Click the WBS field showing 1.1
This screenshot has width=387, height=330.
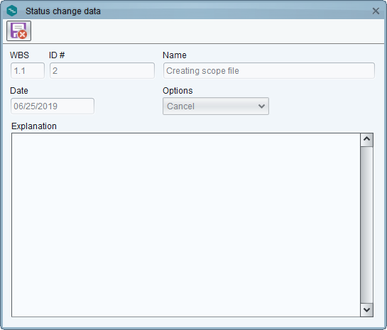pyautogui.click(x=28, y=71)
